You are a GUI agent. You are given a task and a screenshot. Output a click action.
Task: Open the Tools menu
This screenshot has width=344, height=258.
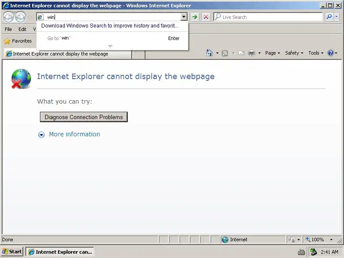[x=316, y=53]
